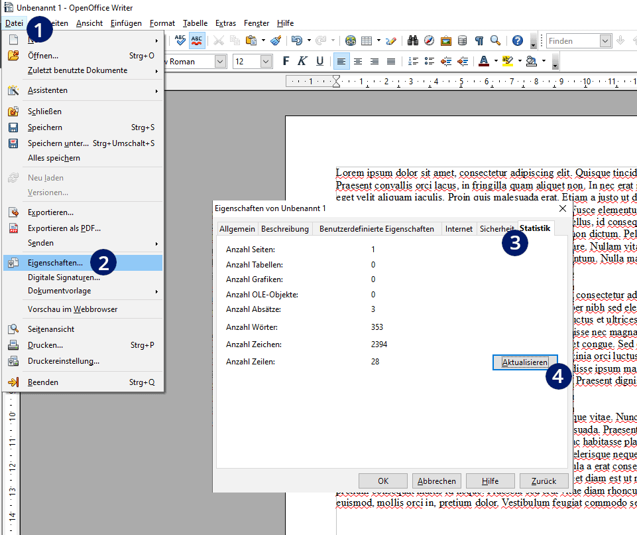Switch to the Beschreibung tab

[285, 229]
